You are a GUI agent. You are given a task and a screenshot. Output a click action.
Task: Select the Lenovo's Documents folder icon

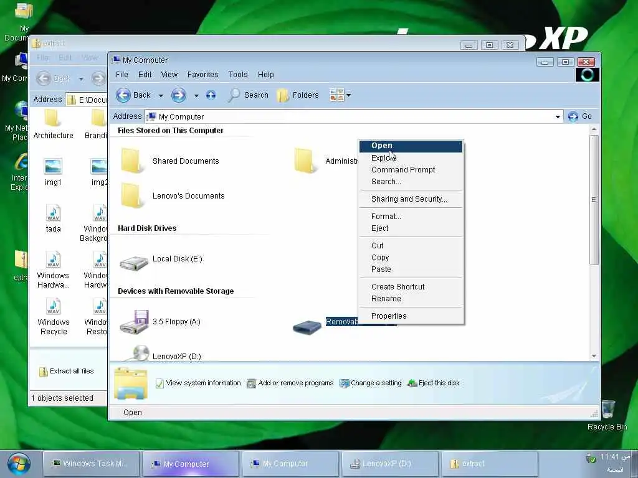click(x=131, y=196)
